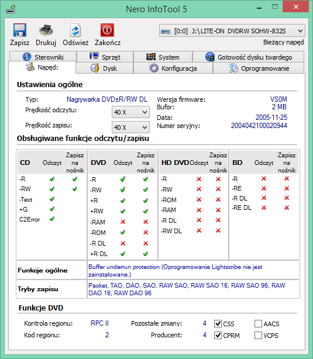The height and width of the screenshot is (359, 313).
Task: Click the Zapisz floppy disk icon
Action: (x=20, y=30)
